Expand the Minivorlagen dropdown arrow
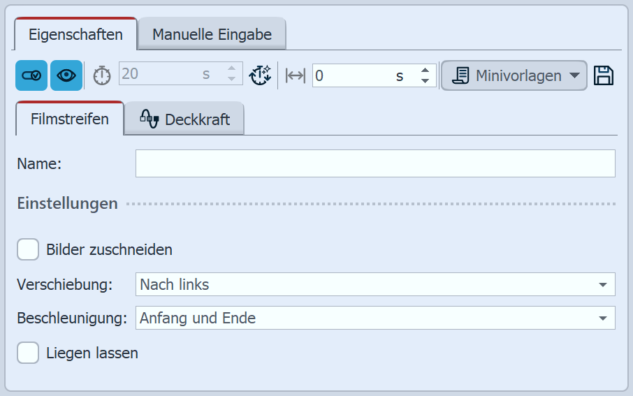Viewport: 633px width, 396px height. (x=574, y=75)
